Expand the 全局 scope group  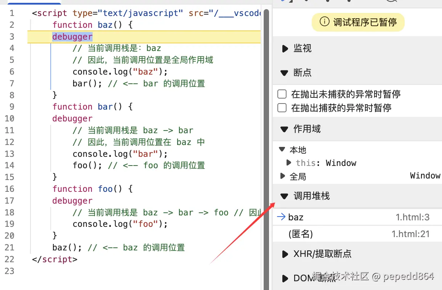click(x=282, y=176)
